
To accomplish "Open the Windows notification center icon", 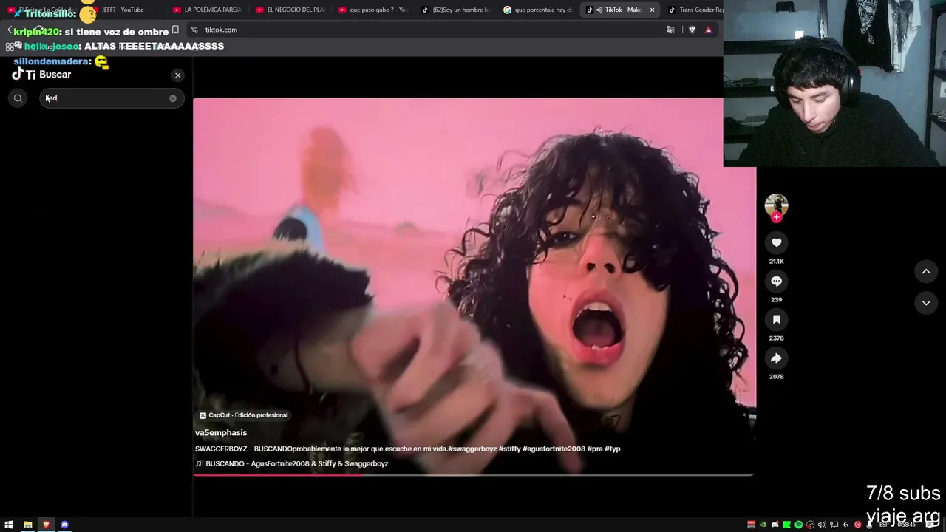I will point(930,525).
